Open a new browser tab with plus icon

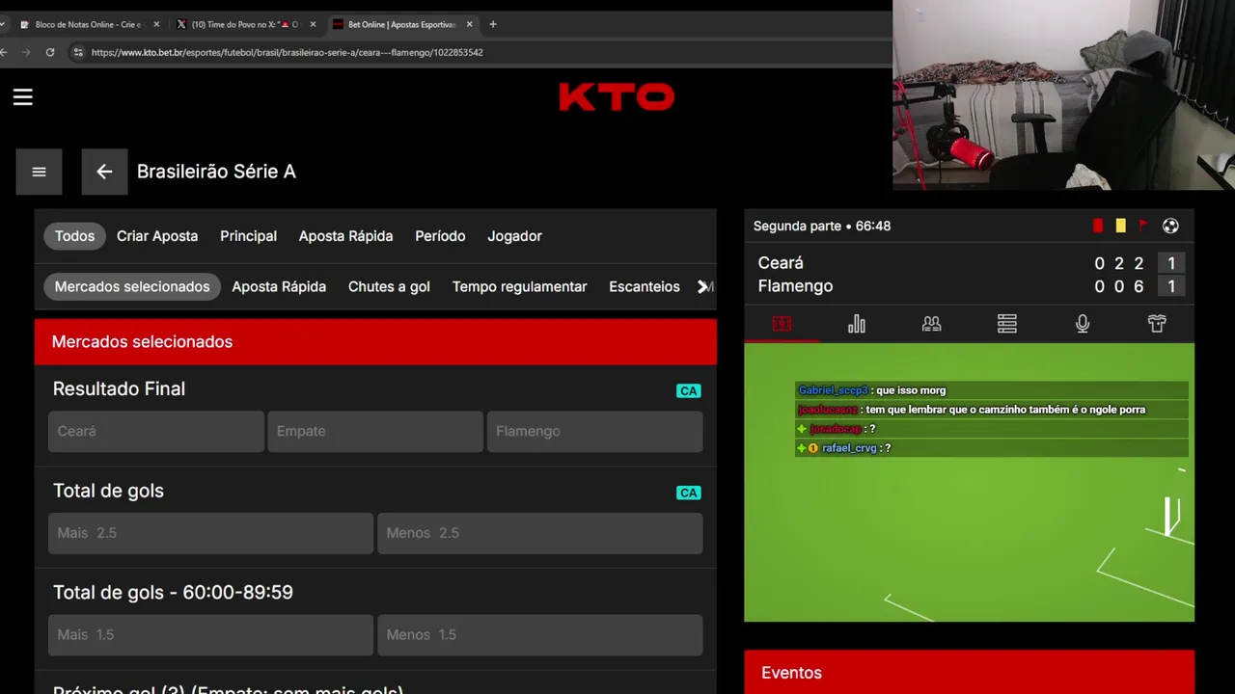493,24
